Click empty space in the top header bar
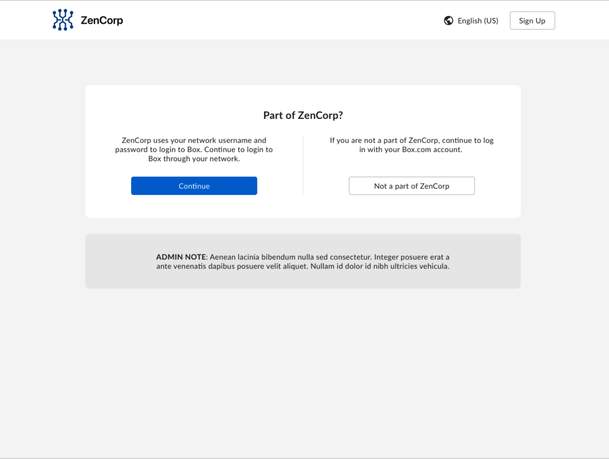The image size is (609, 460). (288, 20)
